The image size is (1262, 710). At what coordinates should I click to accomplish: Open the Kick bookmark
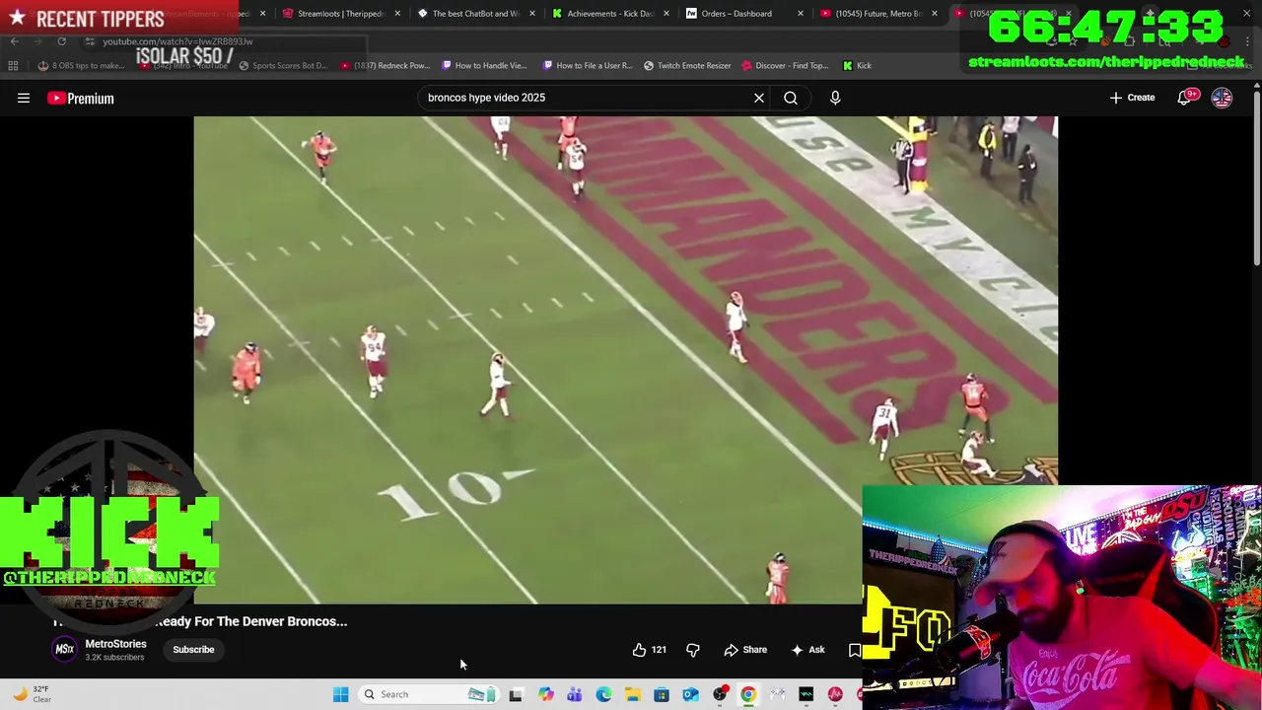pyautogui.click(x=857, y=66)
